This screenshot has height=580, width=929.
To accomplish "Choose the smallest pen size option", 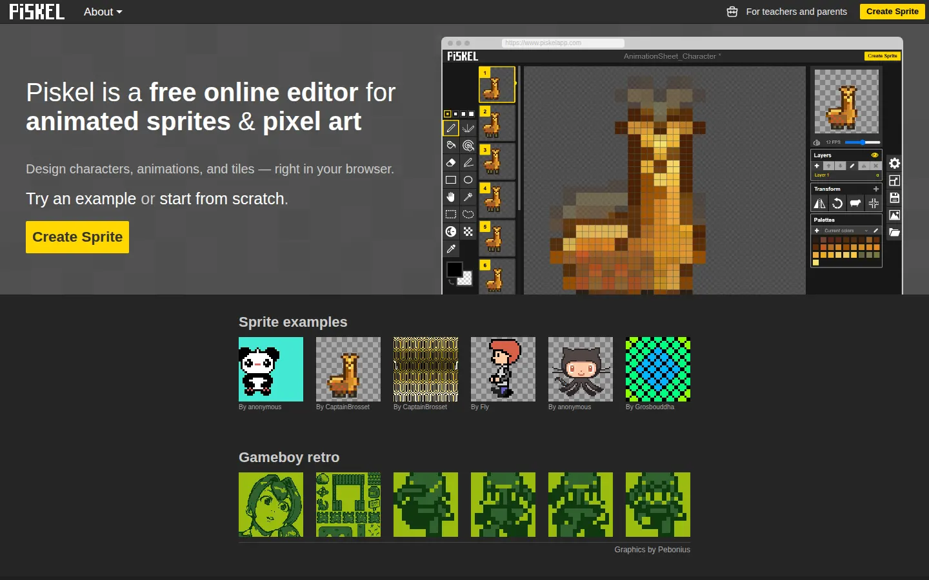I will click(448, 114).
